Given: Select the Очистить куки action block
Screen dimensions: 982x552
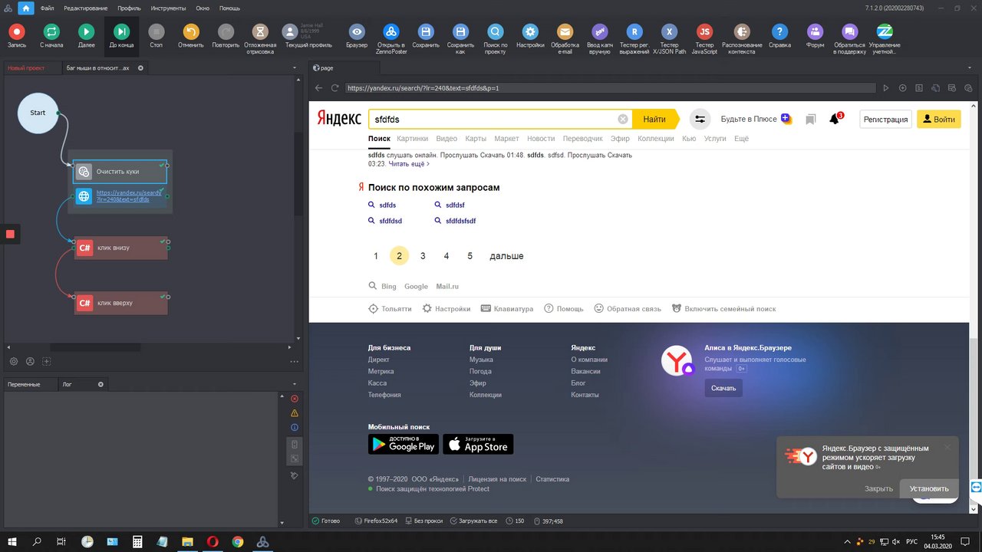Looking at the screenshot, I should coord(120,172).
